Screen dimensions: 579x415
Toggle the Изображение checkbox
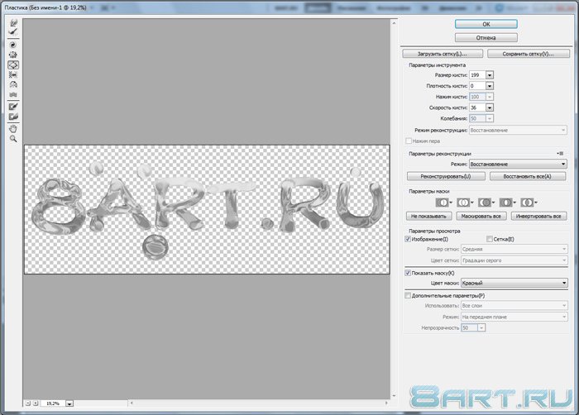click(408, 239)
